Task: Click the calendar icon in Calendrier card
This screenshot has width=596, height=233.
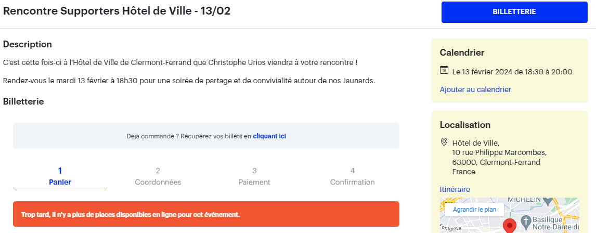Action: click(x=444, y=70)
